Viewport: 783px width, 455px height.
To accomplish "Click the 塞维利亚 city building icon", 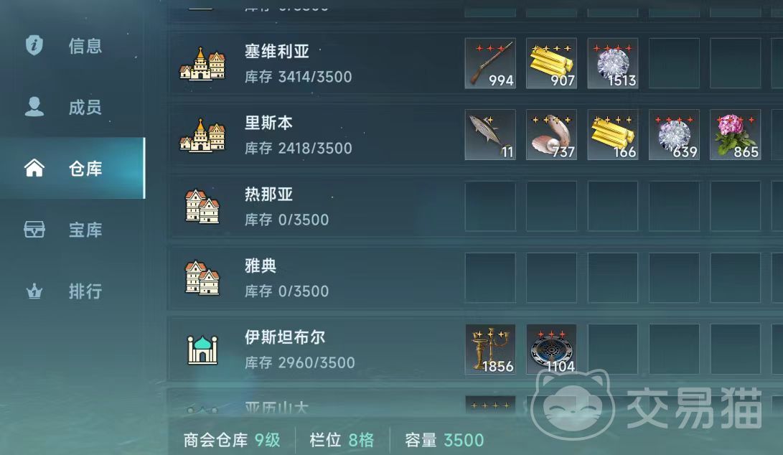I will (202, 64).
